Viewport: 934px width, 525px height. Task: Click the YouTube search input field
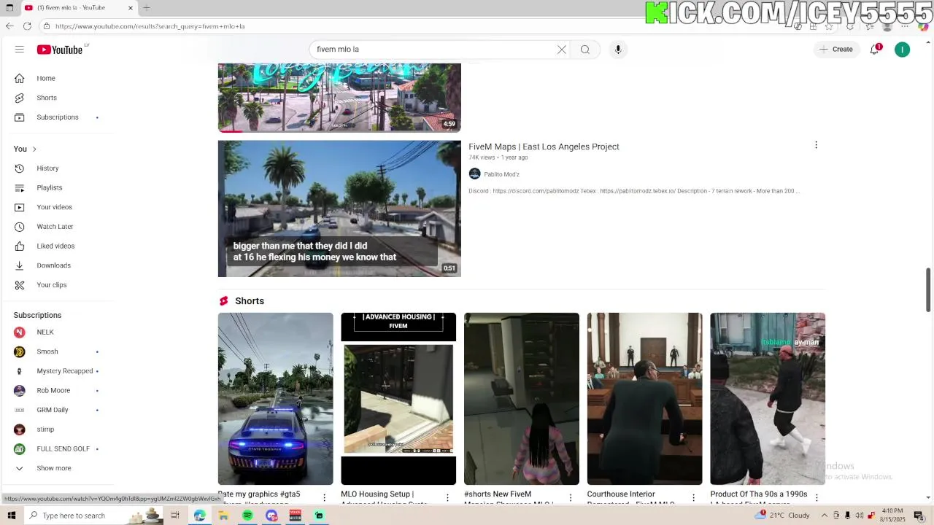tap(434, 50)
